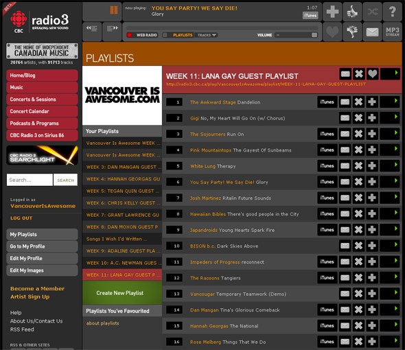This screenshot has width=405, height=350.
Task: Email Impeders of Progress reconnect
Action: tap(345, 261)
